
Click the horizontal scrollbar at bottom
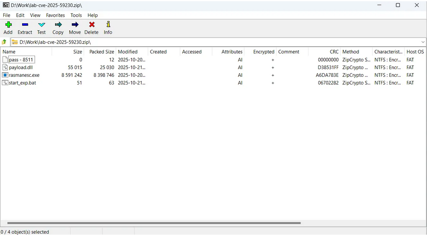point(154,223)
